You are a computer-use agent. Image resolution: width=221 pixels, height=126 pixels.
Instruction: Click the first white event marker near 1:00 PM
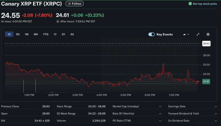[24, 85]
